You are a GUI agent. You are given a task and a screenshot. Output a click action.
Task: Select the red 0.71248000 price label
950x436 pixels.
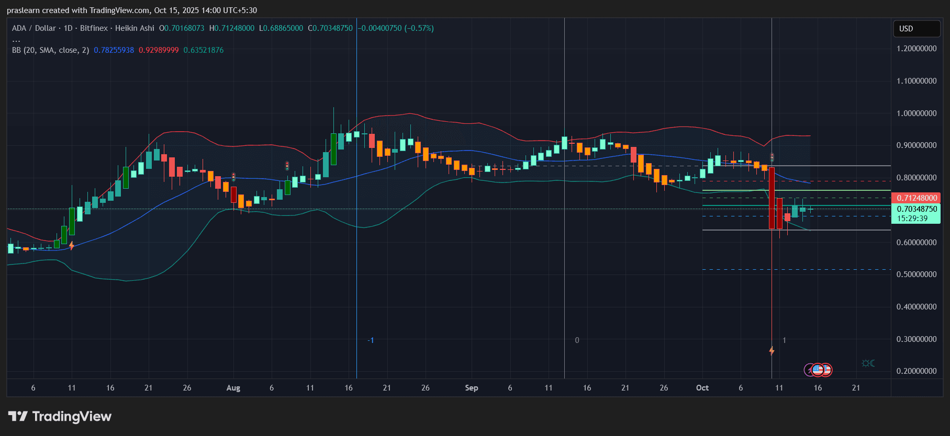click(x=916, y=198)
